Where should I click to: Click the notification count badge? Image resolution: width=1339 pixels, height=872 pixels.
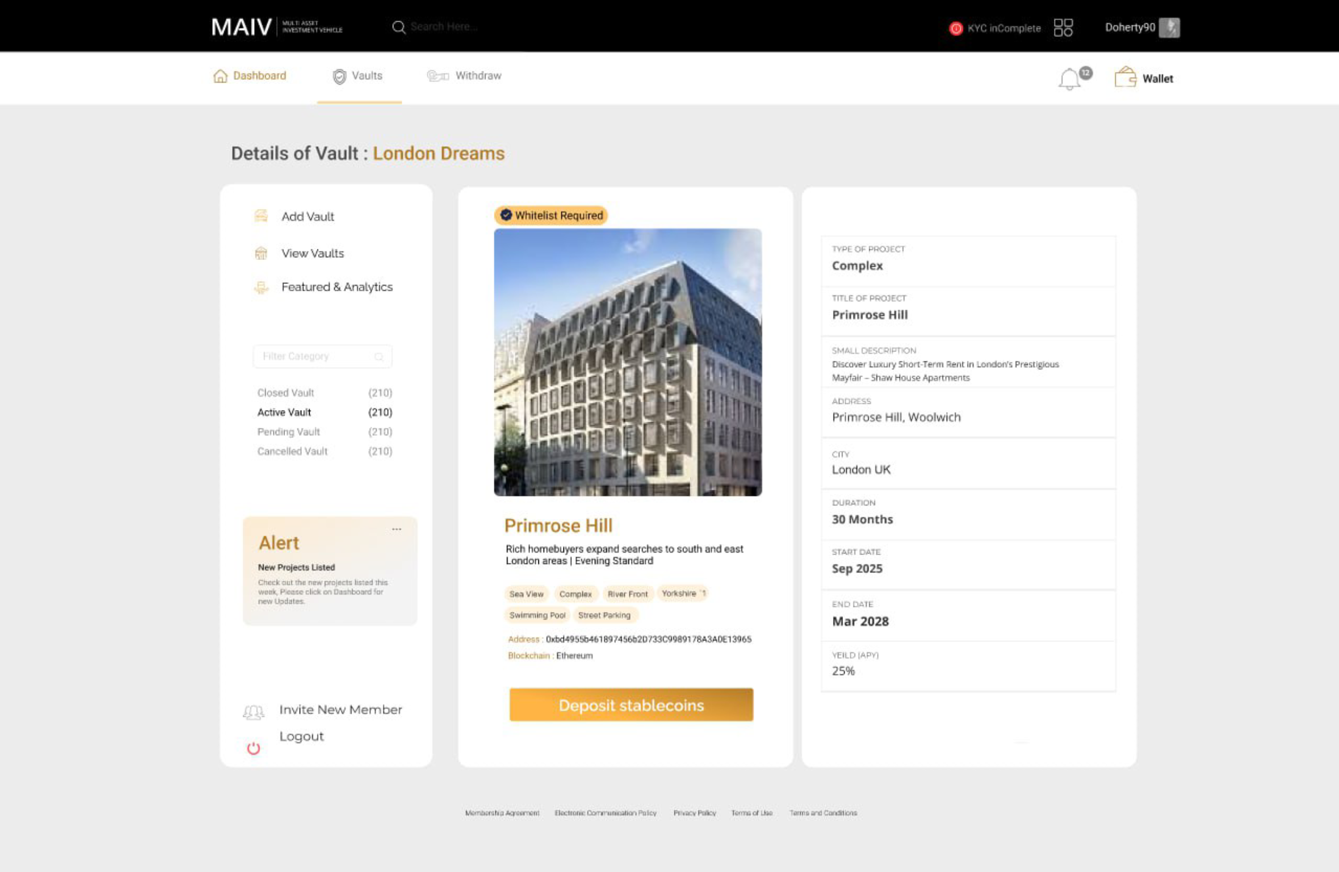pos(1085,73)
